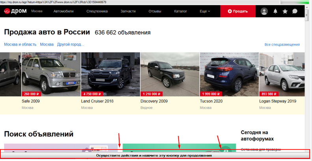This screenshot has height=161, width=312.
Task: Click the Сегодня на автофорумах heading
Action: (x=257, y=135)
